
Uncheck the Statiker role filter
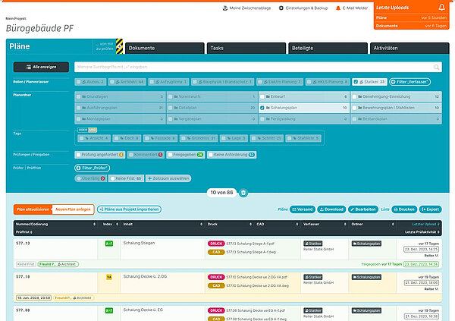356,81
